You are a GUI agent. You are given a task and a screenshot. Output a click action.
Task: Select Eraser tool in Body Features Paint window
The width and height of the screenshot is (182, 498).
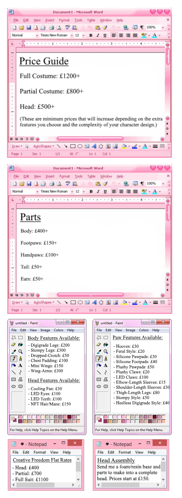pyautogui.click(x=13, y=345)
